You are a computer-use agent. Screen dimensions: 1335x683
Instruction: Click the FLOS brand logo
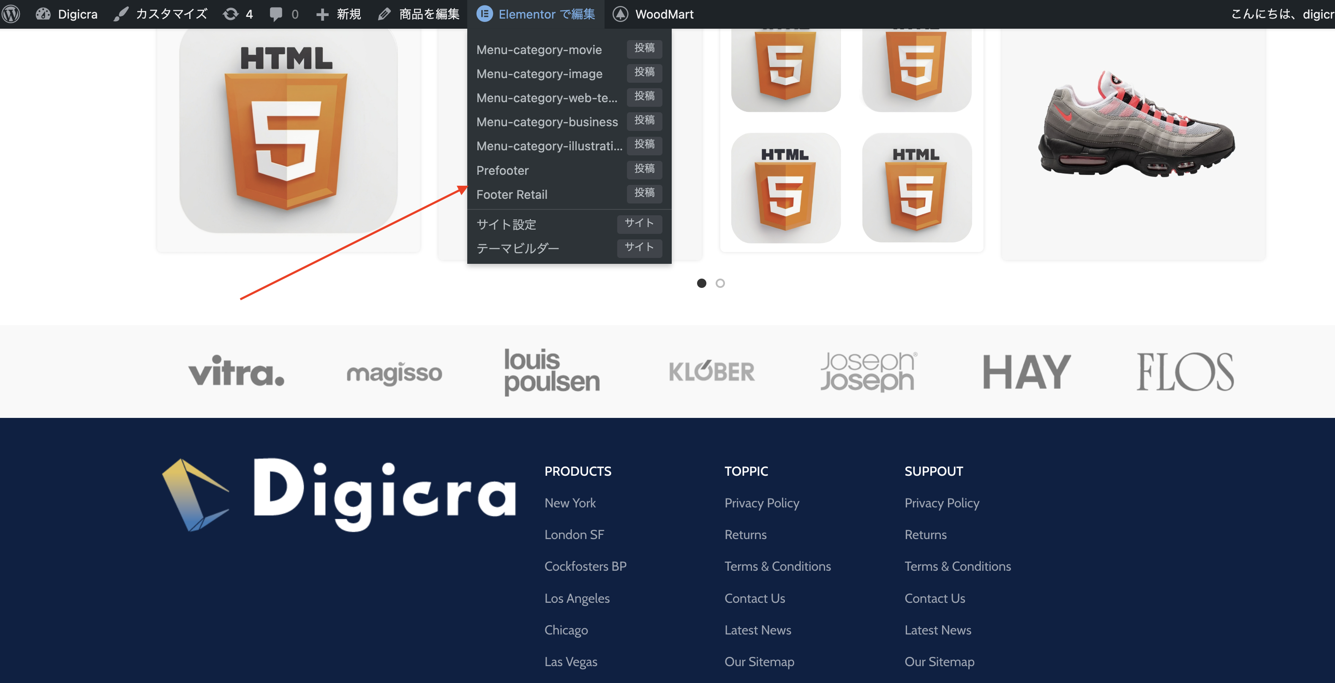point(1185,371)
